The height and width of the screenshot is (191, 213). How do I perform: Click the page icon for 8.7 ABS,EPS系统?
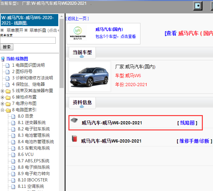pyautogui.click(x=13, y=161)
